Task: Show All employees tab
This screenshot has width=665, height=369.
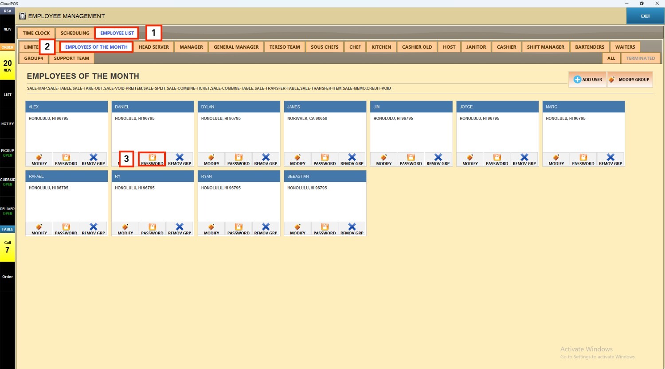Action: (x=611, y=58)
